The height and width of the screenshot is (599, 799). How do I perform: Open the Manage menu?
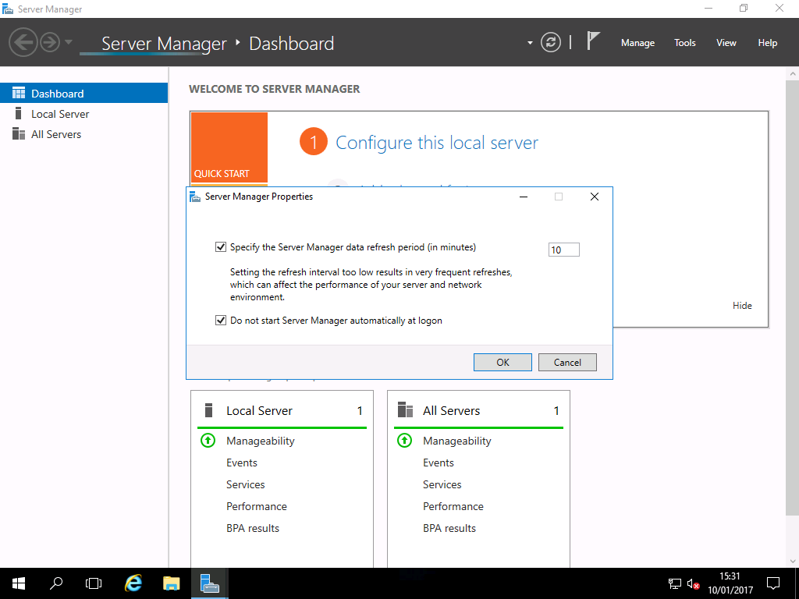tap(637, 43)
